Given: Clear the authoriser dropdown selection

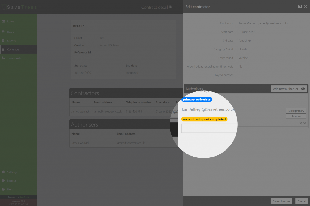Looking at the screenshot, I should click(301, 123).
